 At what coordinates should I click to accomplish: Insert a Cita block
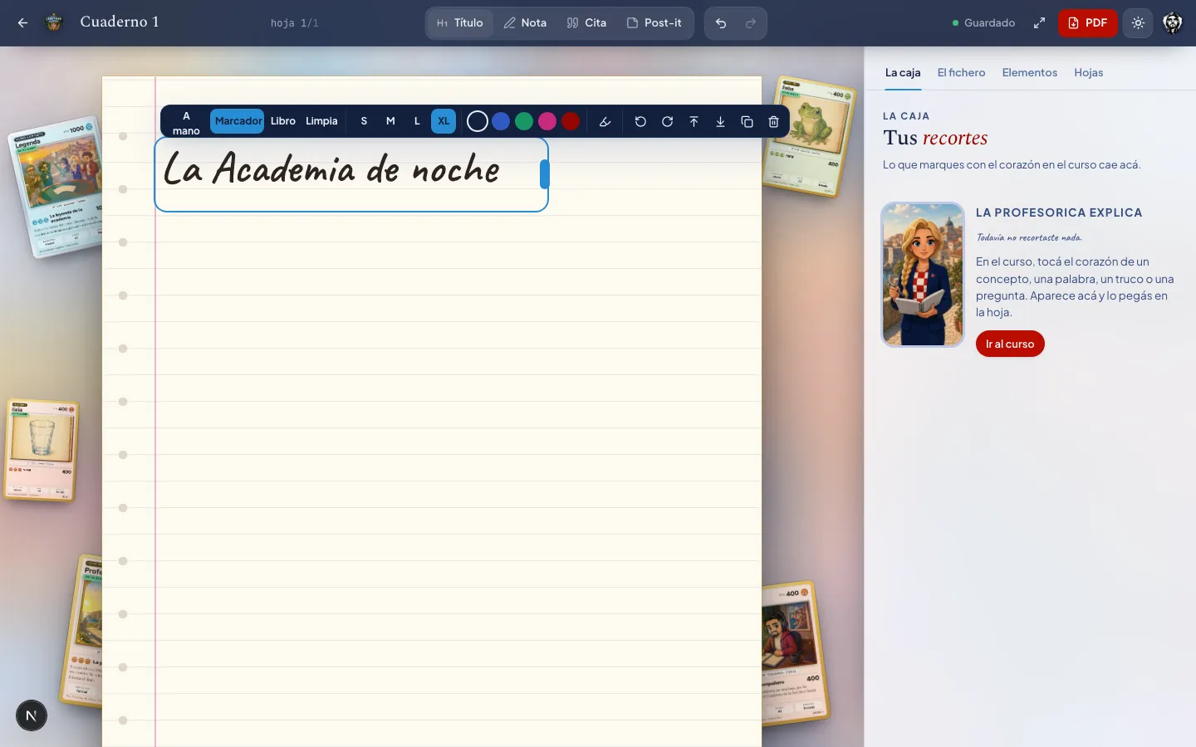586,23
